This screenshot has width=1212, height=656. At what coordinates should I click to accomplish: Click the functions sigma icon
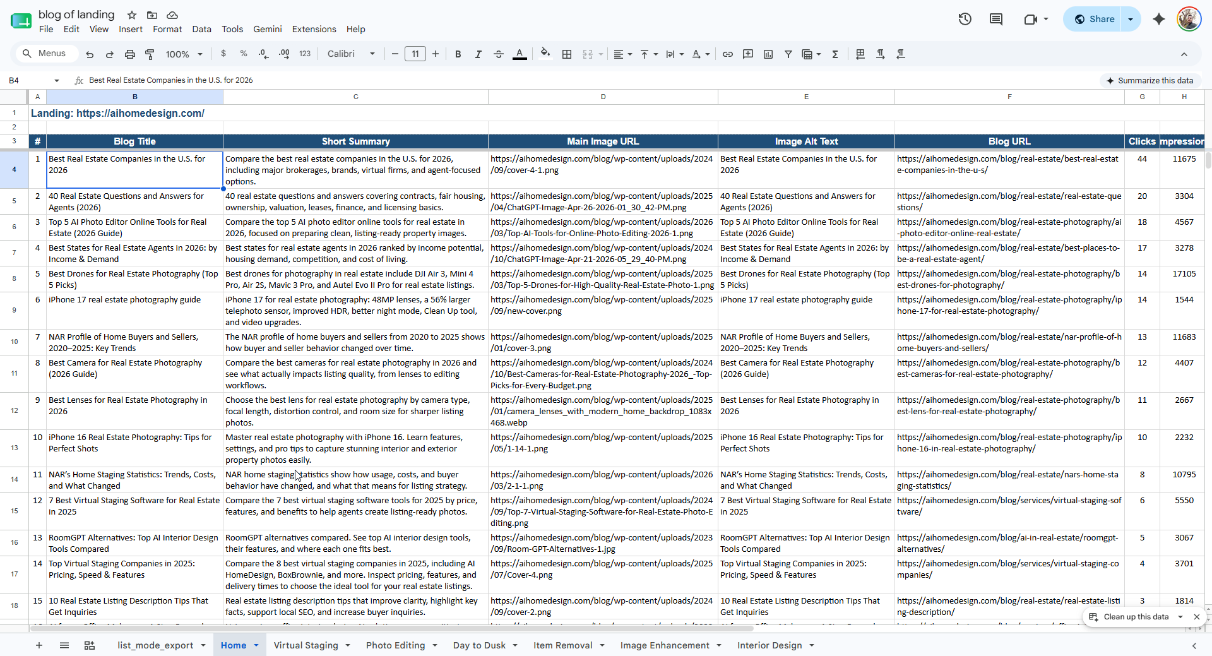point(835,54)
